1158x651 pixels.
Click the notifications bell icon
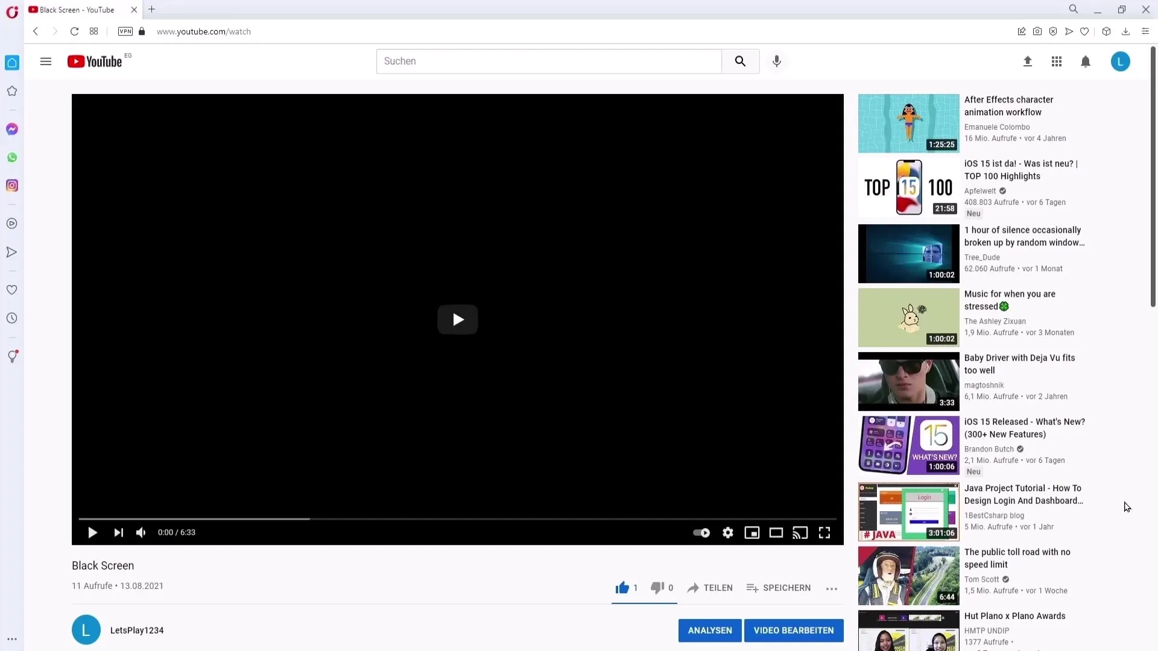(x=1086, y=61)
